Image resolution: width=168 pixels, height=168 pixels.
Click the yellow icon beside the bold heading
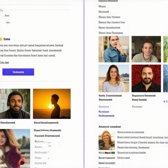pos(1,39)
